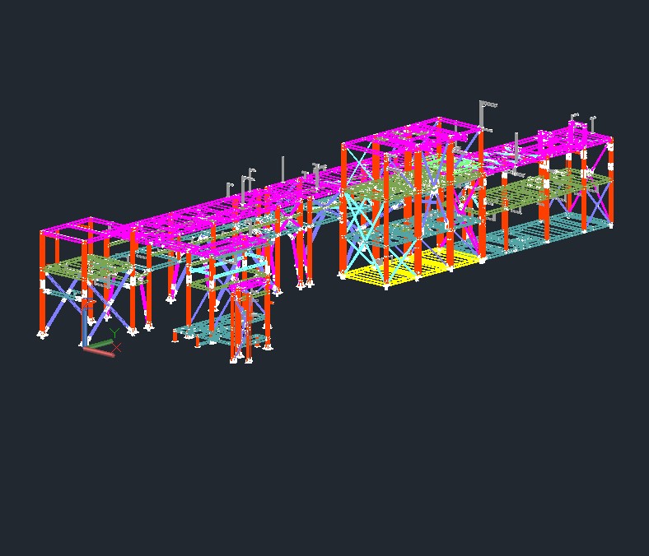Screen dimensions: 649x556
Task: Click the tallest gray pipe support on tower roof
Action: point(482,115)
